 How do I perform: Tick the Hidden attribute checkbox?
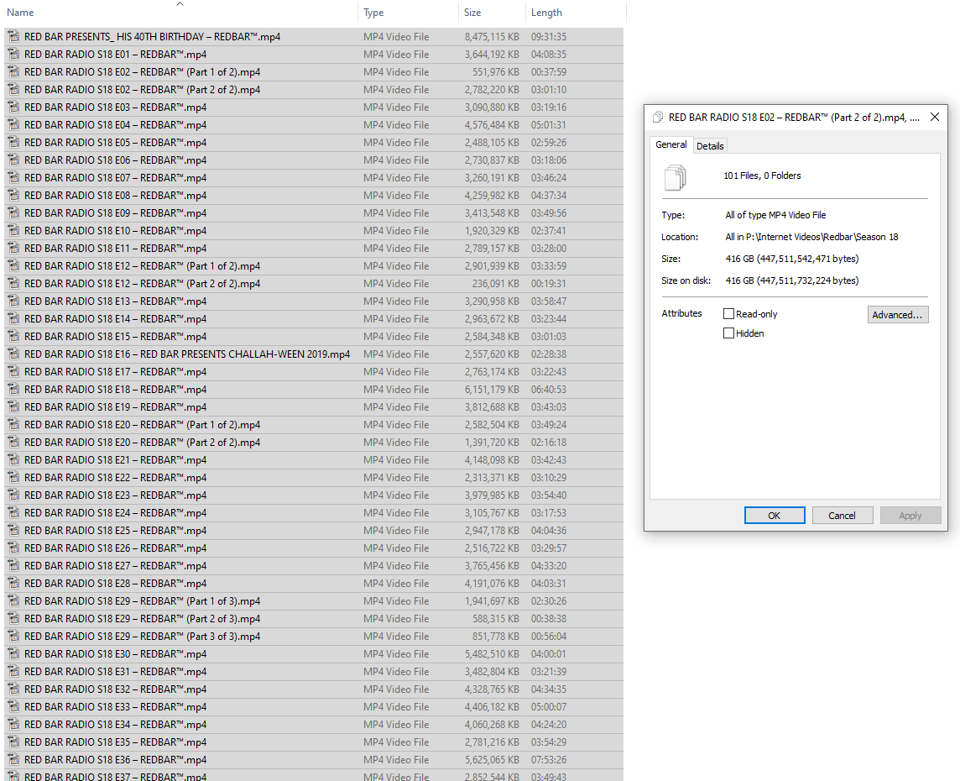[x=728, y=333]
